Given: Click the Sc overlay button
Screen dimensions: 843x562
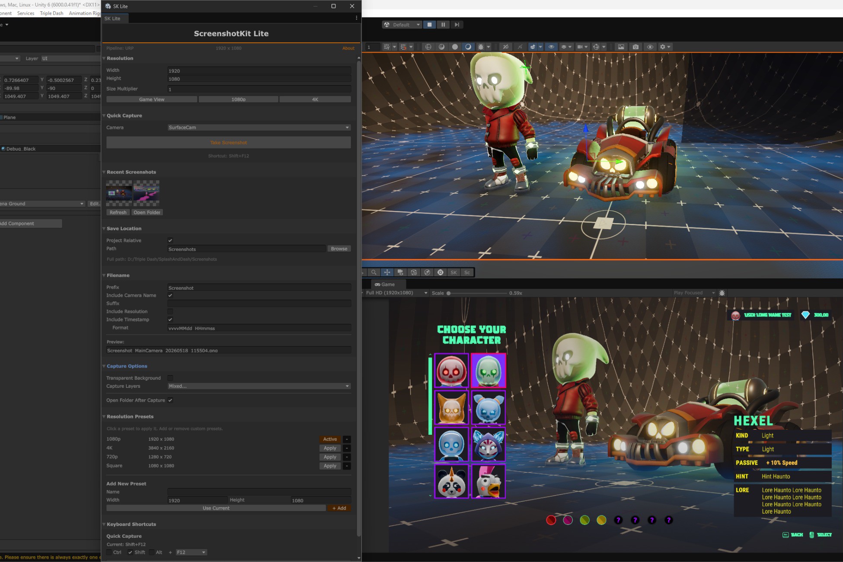Looking at the screenshot, I should click(467, 272).
